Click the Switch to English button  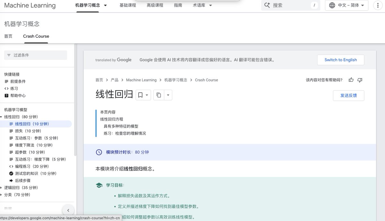[341, 60]
